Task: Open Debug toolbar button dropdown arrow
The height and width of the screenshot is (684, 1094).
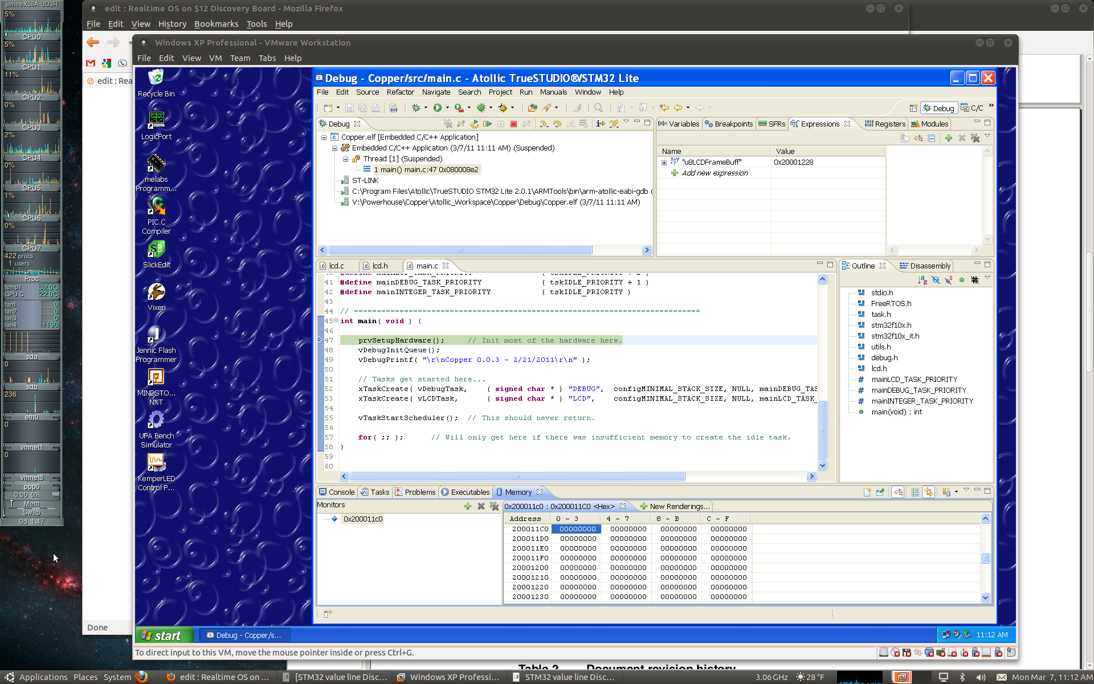Action: point(426,108)
